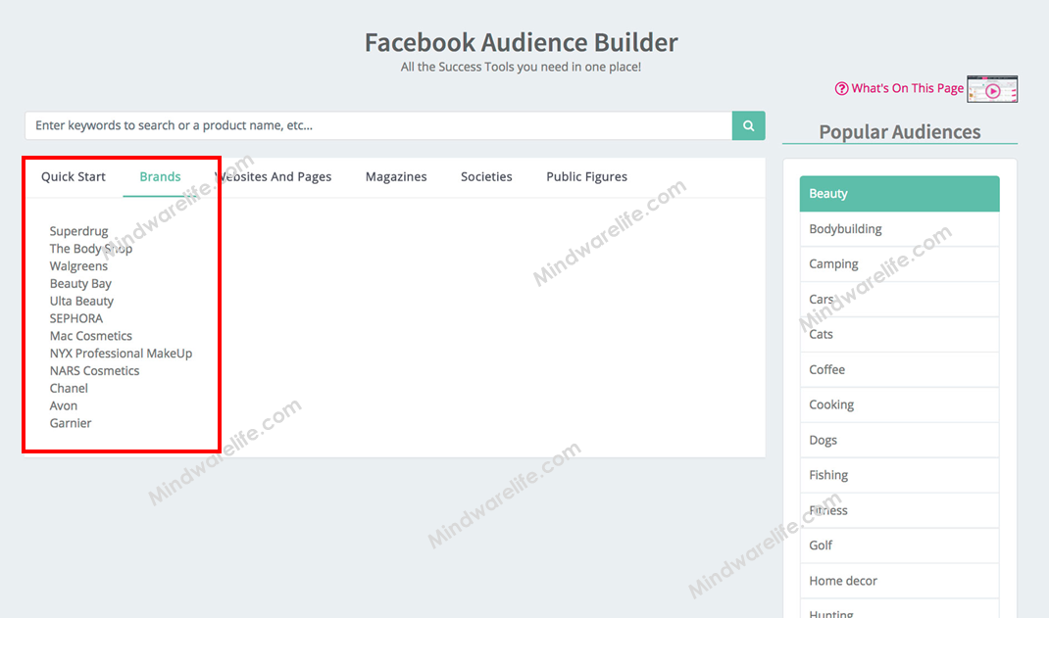Switch to the Magazines tab
The image size is (1049, 664).
tap(396, 176)
